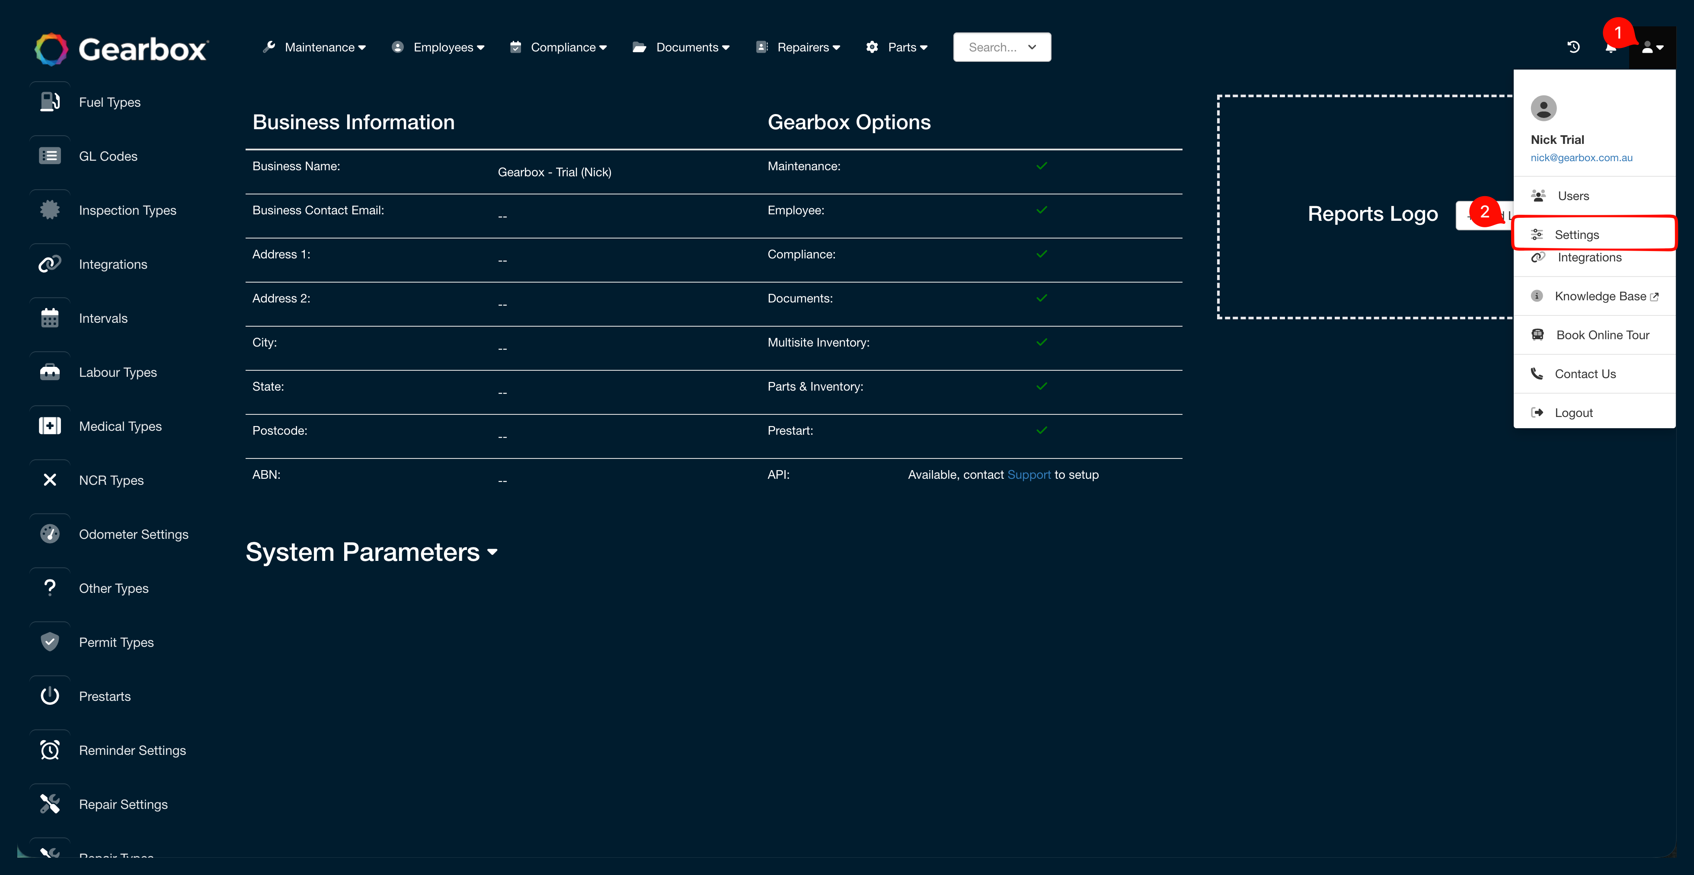Open the Fuel Types pump icon
The image size is (1694, 875).
click(x=50, y=102)
